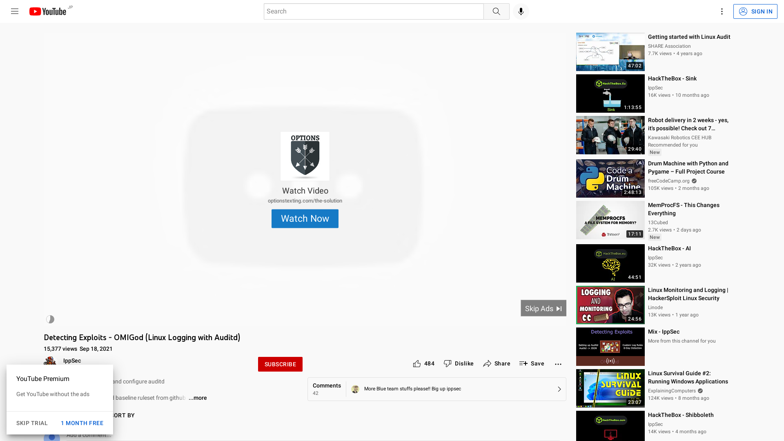
Task: Open HackTheBox - Sink video thumbnail
Action: coord(610,94)
